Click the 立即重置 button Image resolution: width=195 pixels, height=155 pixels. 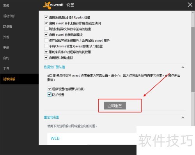[115, 106]
